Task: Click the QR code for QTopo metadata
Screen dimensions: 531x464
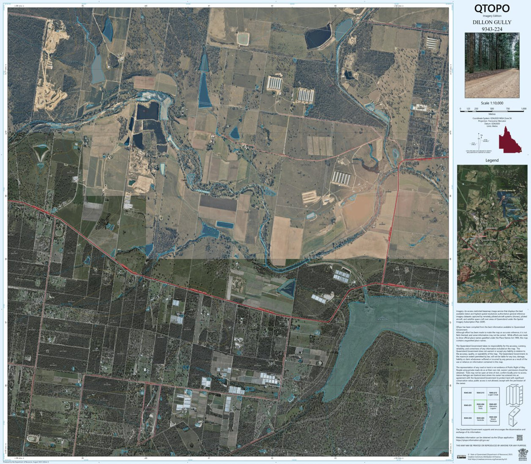Action: (519, 438)
